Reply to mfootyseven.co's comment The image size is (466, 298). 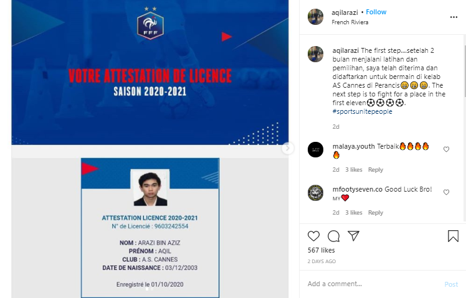(x=376, y=213)
